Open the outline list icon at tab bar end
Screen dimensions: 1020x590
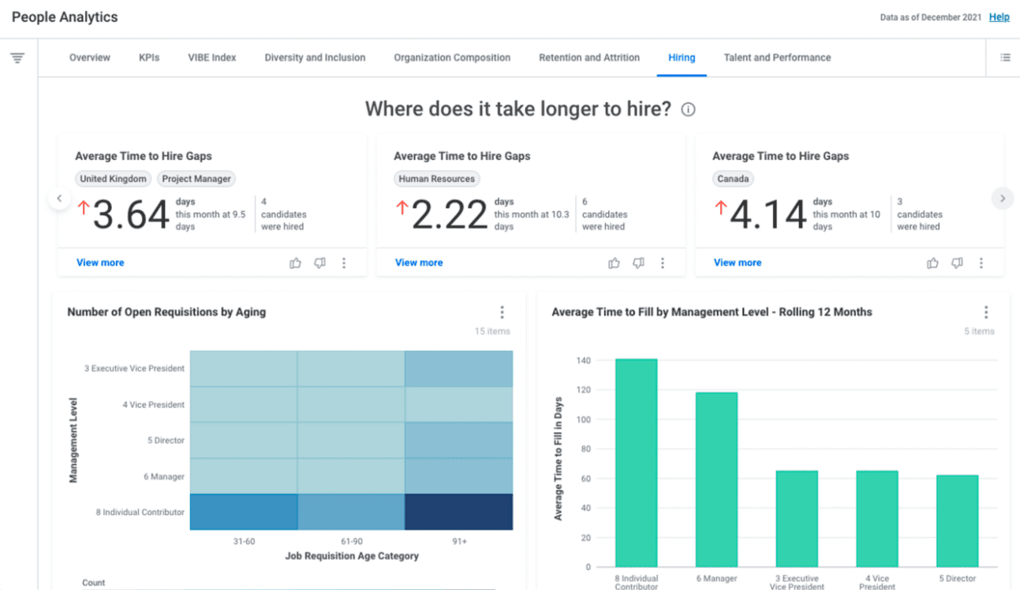[1005, 58]
